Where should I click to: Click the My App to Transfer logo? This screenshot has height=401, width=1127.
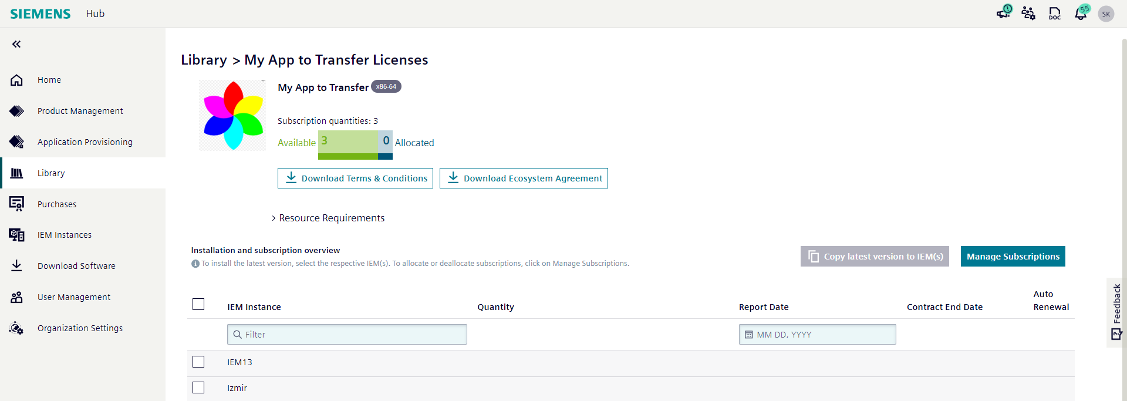coord(232,115)
